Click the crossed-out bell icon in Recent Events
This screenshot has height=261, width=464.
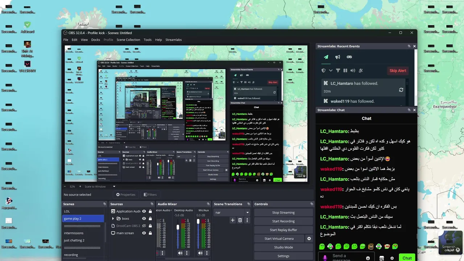361,71
